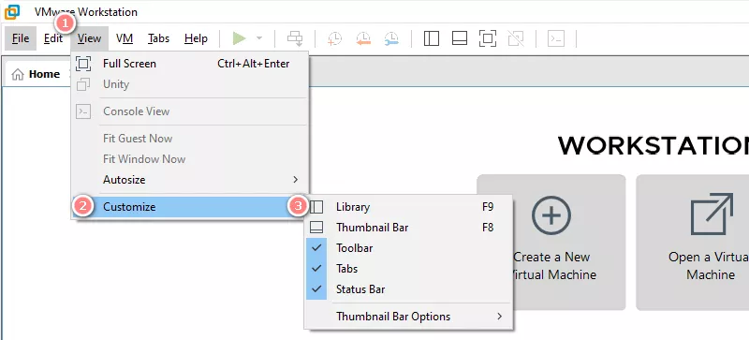Click the plus circle icon
The image size is (749, 340).
tap(551, 215)
